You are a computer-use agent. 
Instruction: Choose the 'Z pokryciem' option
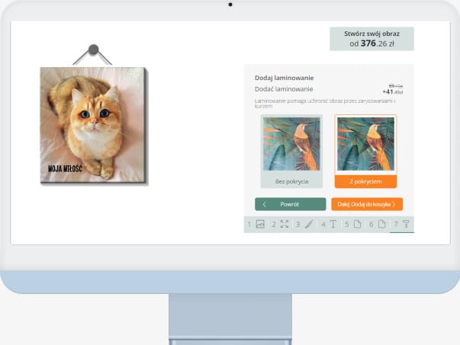tap(365, 183)
